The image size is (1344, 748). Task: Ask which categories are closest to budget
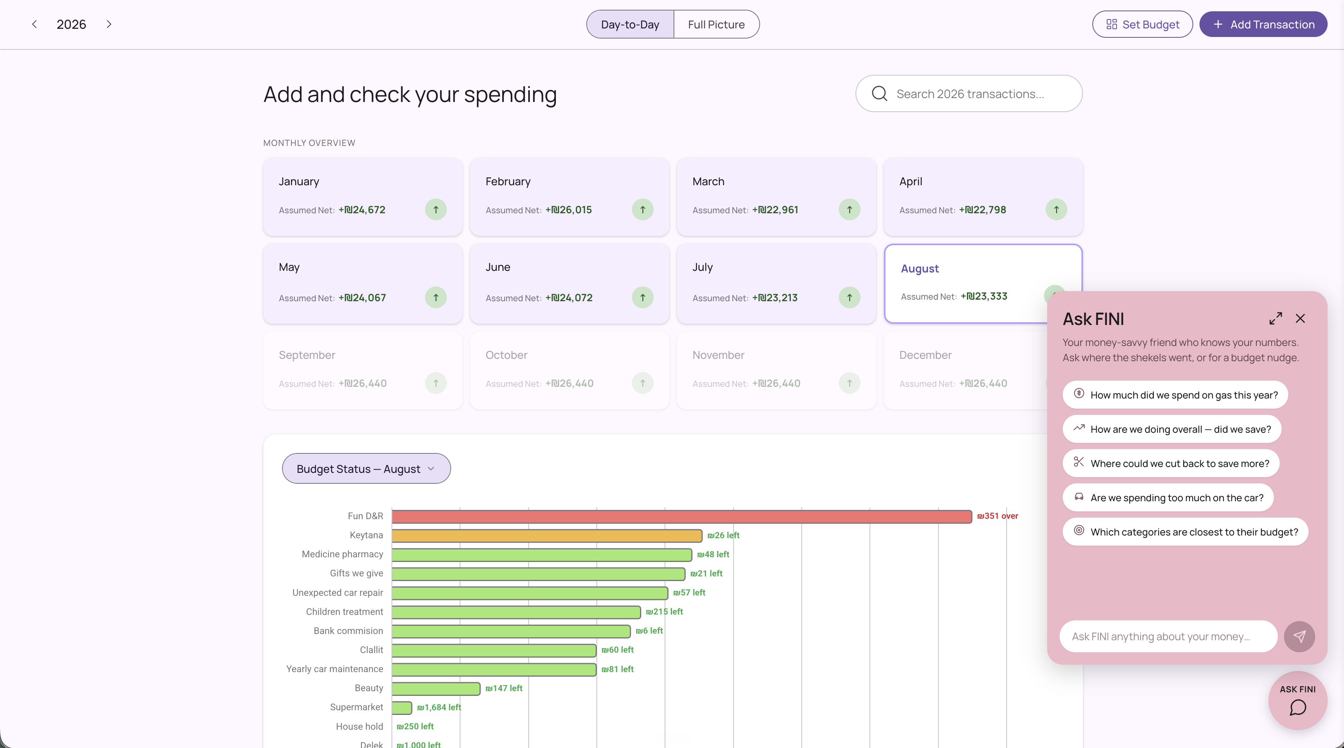coord(1185,532)
